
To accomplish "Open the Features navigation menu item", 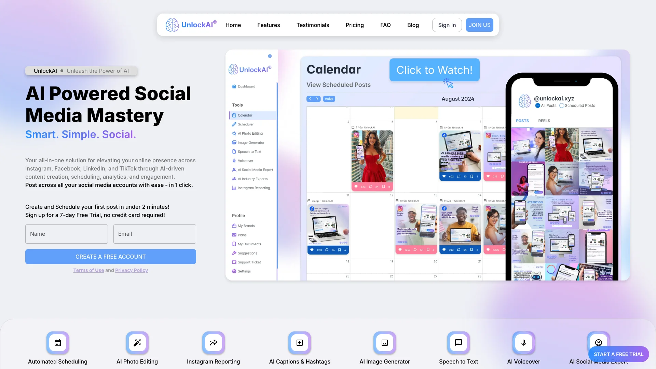I will [x=269, y=25].
